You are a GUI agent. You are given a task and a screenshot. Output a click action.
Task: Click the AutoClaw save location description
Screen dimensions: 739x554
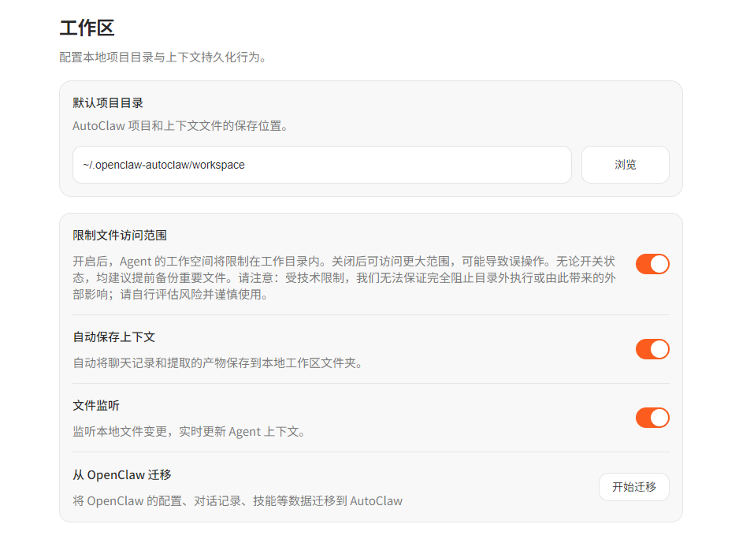(180, 125)
